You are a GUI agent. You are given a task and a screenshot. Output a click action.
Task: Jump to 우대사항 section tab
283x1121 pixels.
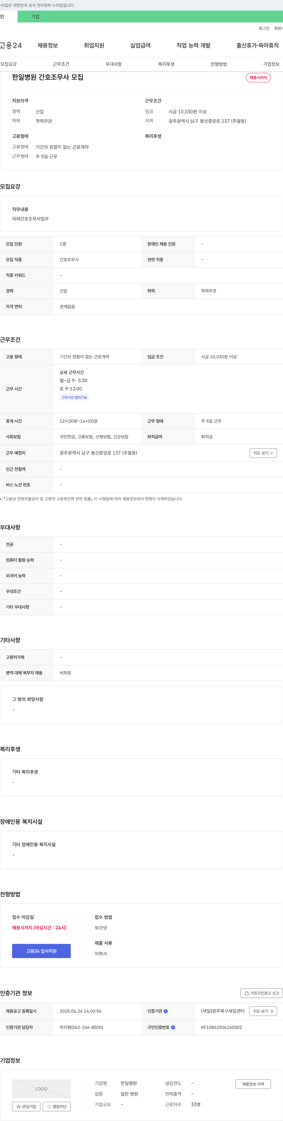point(114,64)
